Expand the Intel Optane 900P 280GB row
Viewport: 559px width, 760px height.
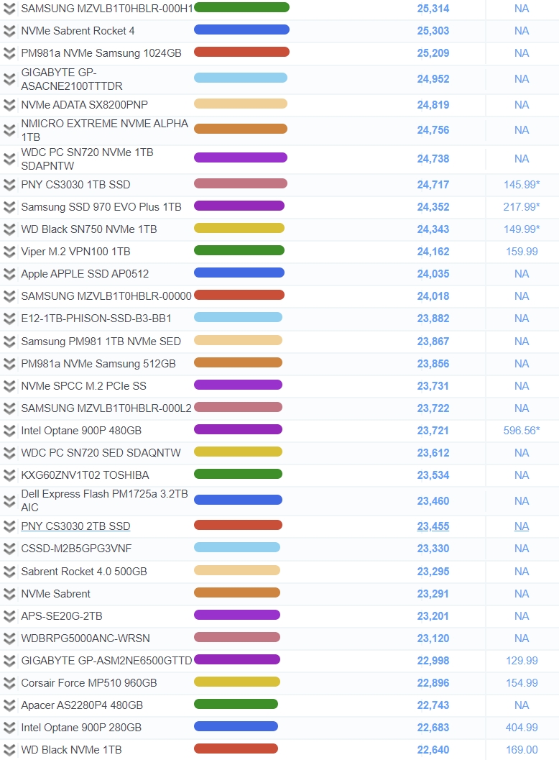pyautogui.click(x=9, y=728)
